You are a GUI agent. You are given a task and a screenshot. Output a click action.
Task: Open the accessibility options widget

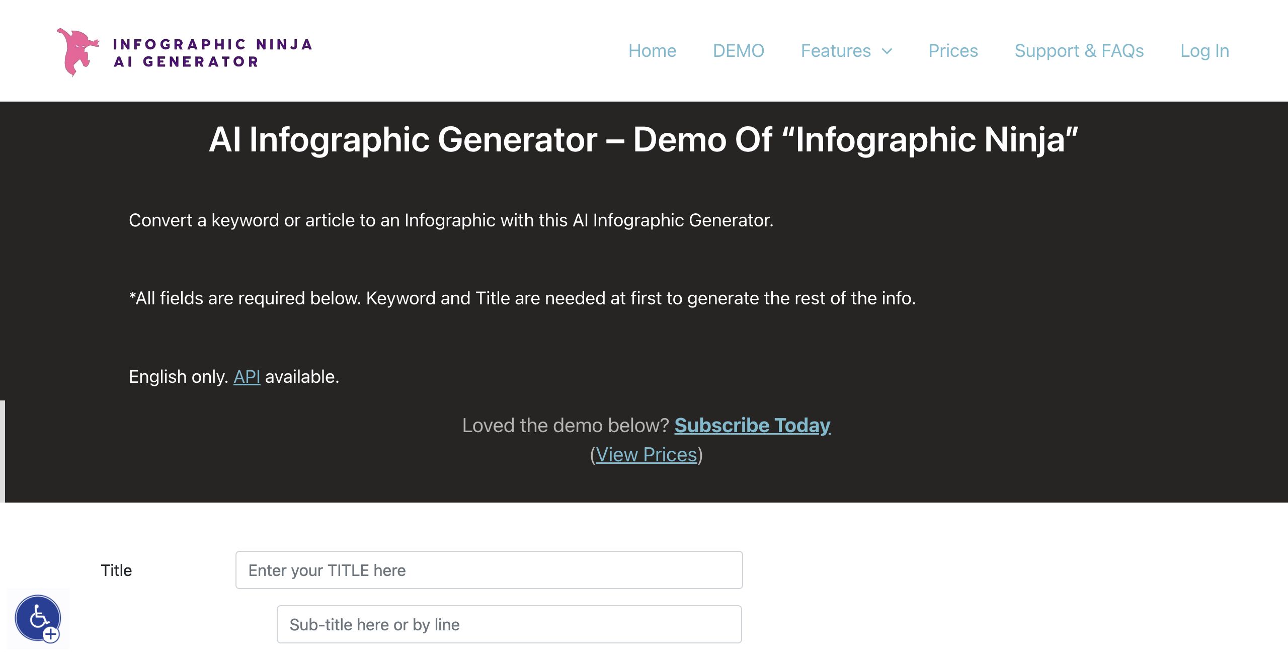click(x=38, y=618)
